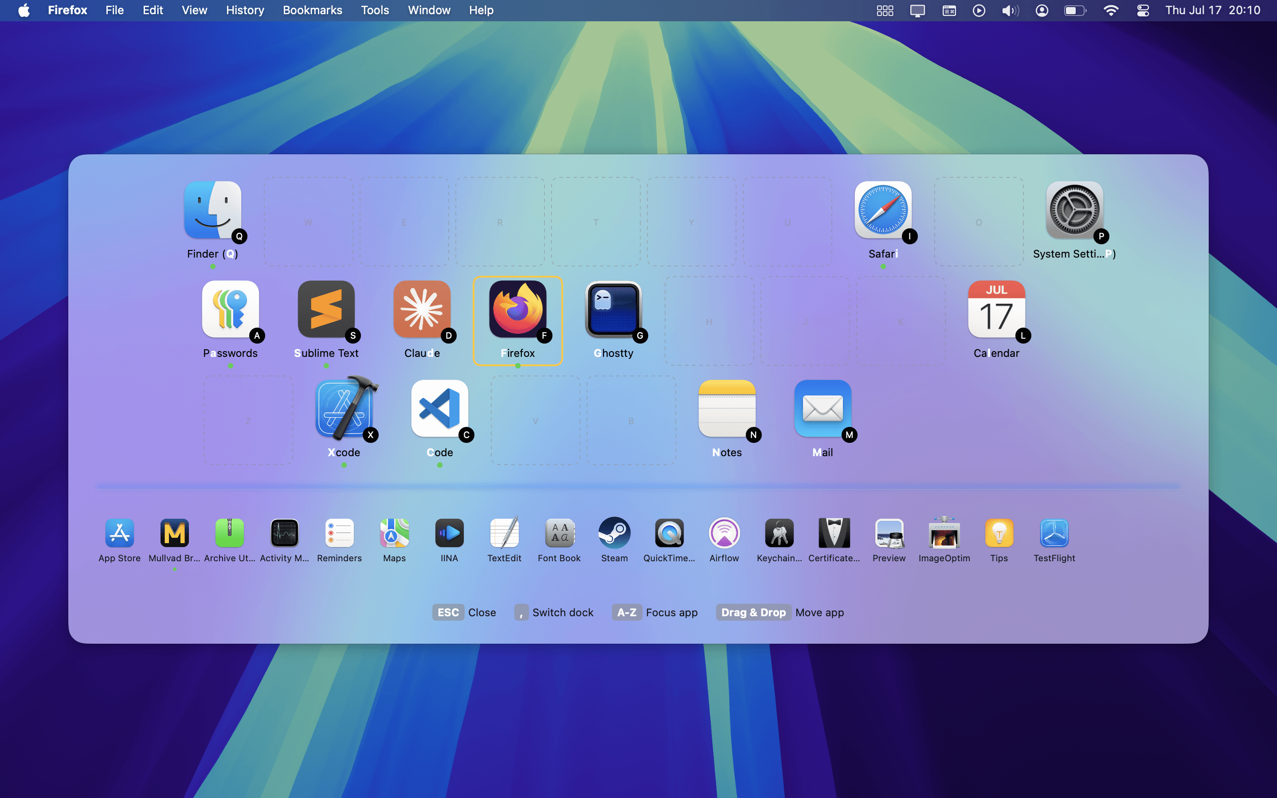Screen dimensions: 1277x798
Task: Open the Claude app icon
Action: pos(422,310)
